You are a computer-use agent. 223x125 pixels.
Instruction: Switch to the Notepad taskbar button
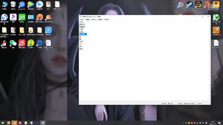click(x=43, y=123)
